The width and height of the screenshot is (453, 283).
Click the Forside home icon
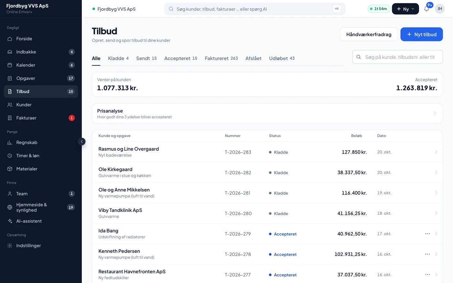(10, 39)
